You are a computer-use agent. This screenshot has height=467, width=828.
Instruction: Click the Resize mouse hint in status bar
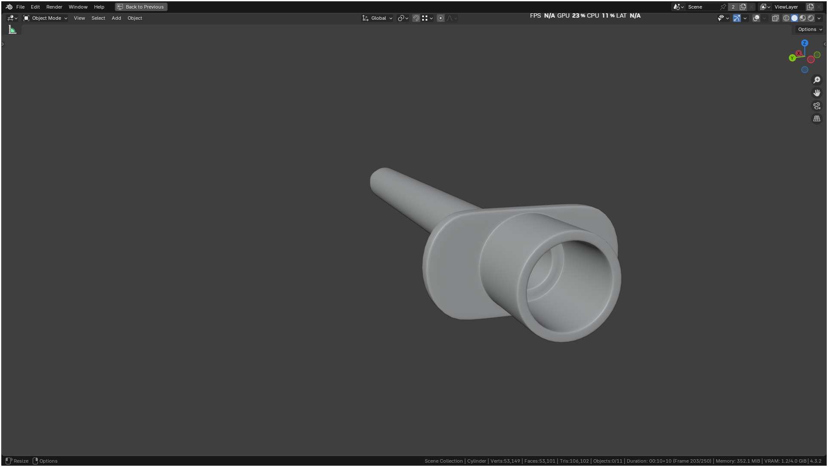(x=17, y=461)
